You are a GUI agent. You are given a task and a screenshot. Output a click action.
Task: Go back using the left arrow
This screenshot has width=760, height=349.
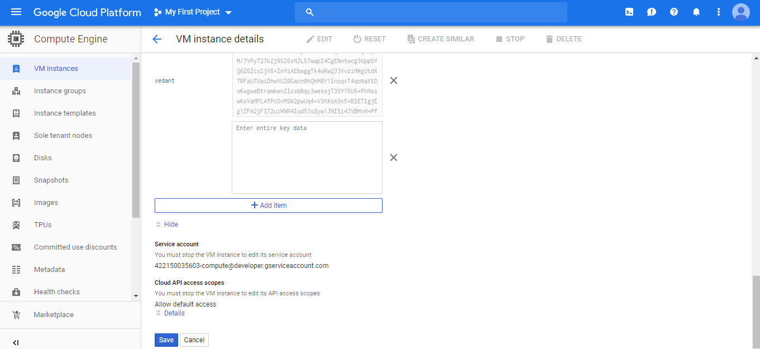pyautogui.click(x=157, y=39)
